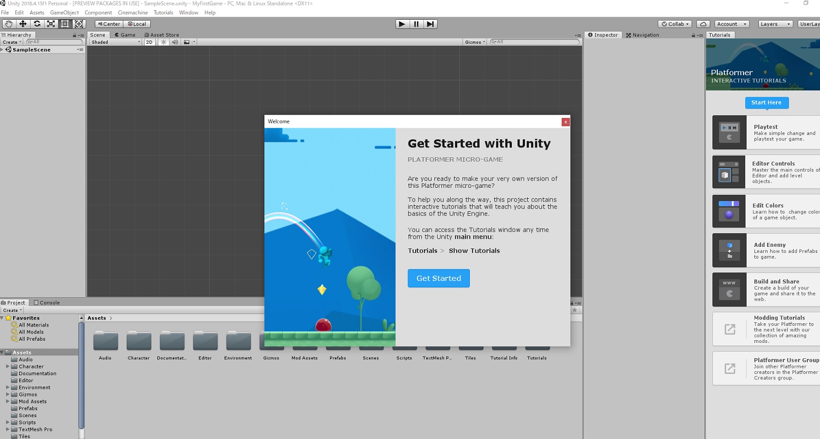Mute scene audio with the speaker toggle
This screenshot has height=439, width=820.
point(174,42)
